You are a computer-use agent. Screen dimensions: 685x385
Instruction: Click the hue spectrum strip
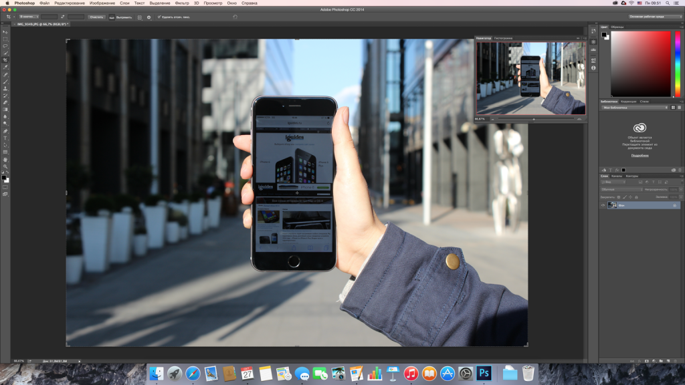678,63
